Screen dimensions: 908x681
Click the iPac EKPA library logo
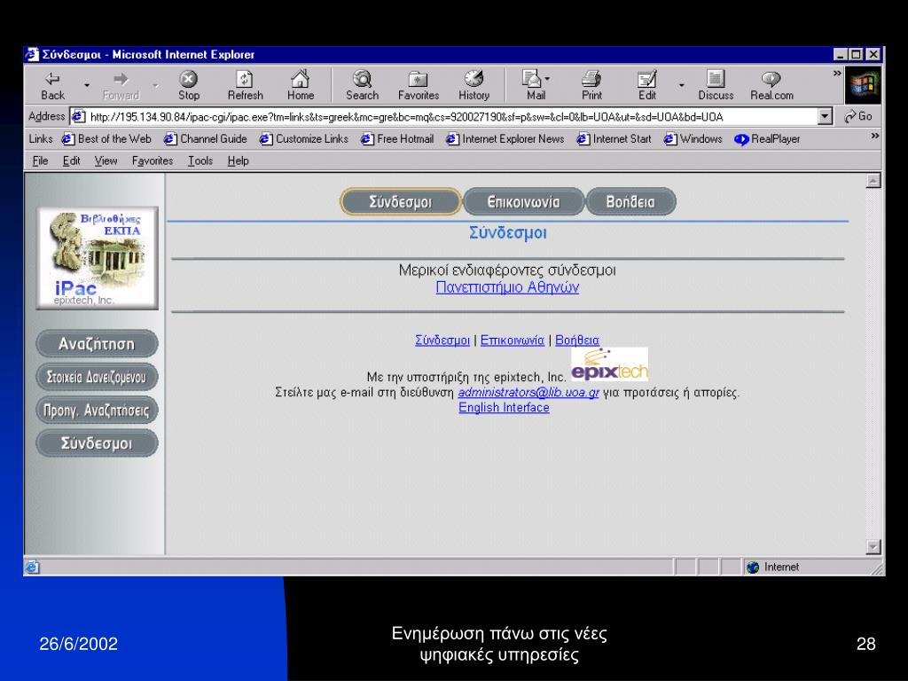(98, 258)
